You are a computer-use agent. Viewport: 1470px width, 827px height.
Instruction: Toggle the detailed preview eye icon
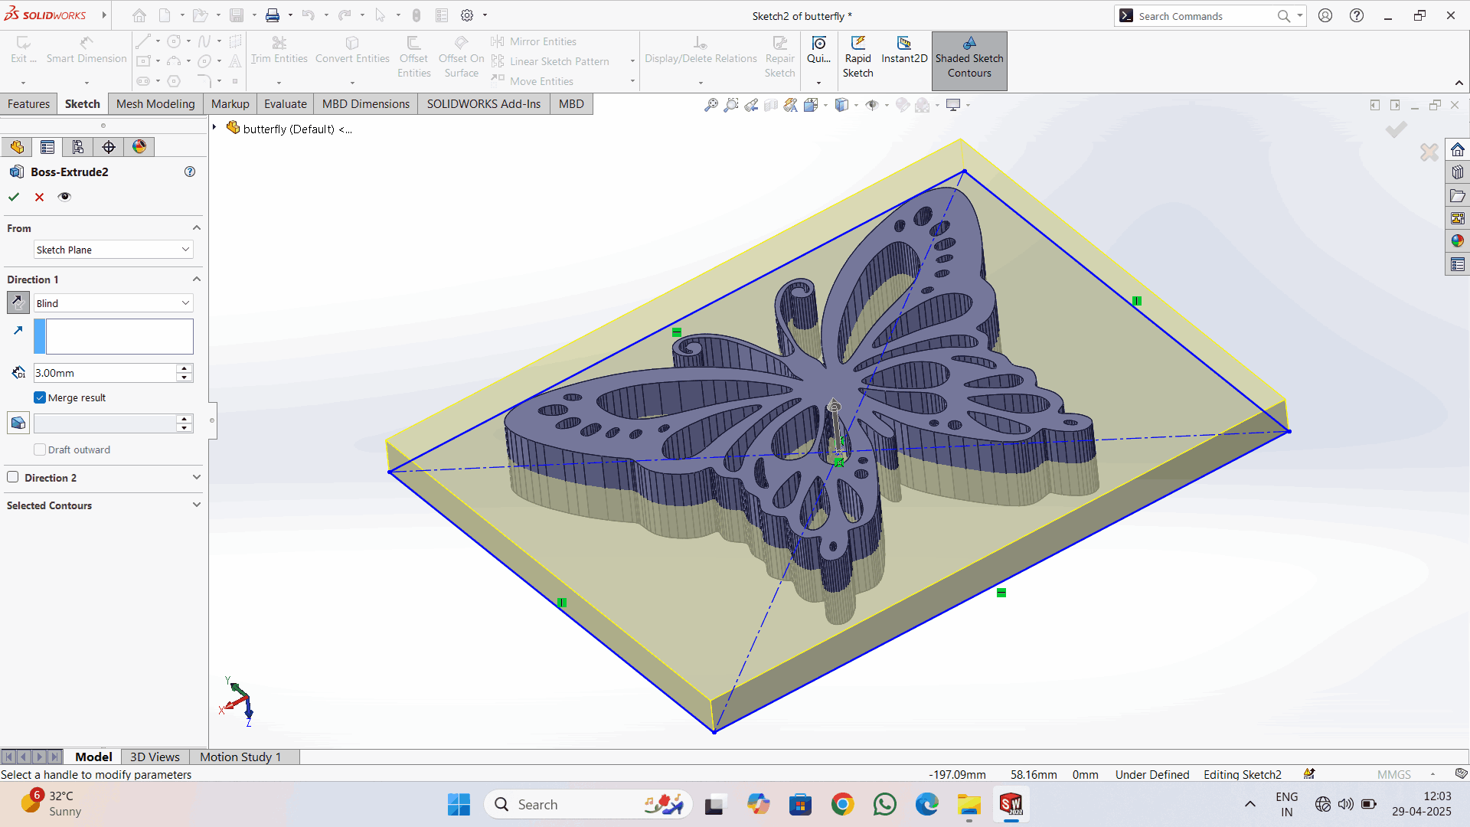pyautogui.click(x=64, y=197)
